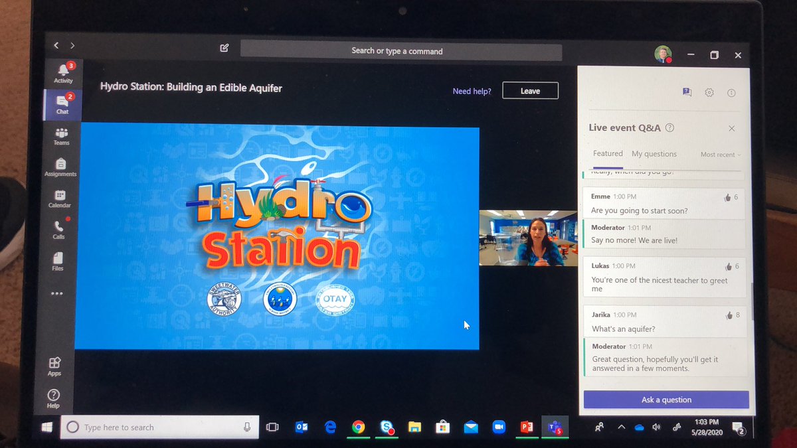
Task: Open the profile avatar menu
Action: [663, 54]
